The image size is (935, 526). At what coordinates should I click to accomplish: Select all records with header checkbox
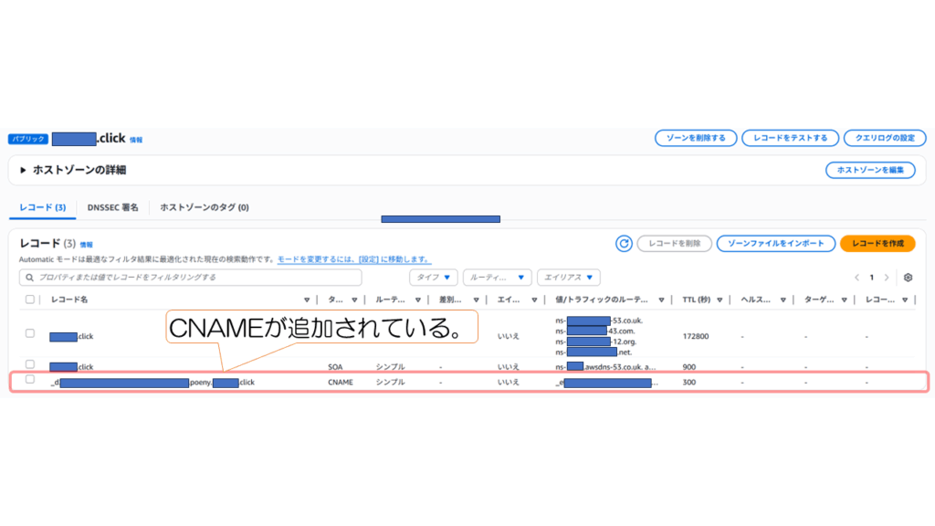click(x=30, y=300)
